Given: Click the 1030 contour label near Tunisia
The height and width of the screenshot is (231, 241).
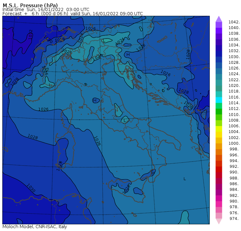Looking at the screenshot, I should pyautogui.click(x=31, y=188).
